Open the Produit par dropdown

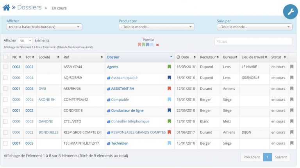[x=156, y=27]
